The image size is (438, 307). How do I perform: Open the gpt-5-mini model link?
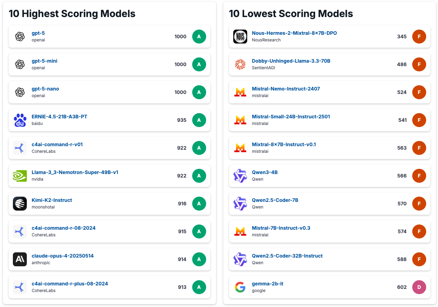click(45, 61)
